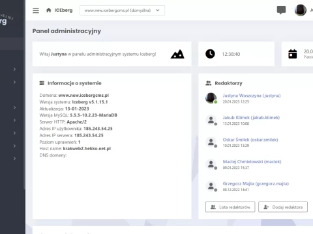
Task: Click the calendar icon in date card
Action: (293, 54)
